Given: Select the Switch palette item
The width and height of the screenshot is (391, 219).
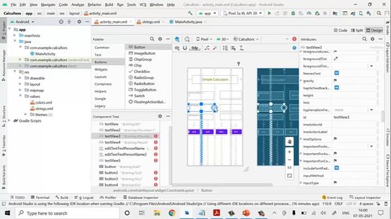Looking at the screenshot, I should pos(139,96).
